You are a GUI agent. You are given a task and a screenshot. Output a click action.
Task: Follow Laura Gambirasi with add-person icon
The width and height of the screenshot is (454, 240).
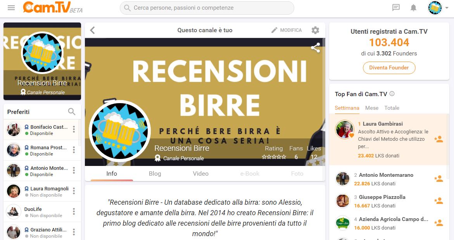tap(438, 139)
